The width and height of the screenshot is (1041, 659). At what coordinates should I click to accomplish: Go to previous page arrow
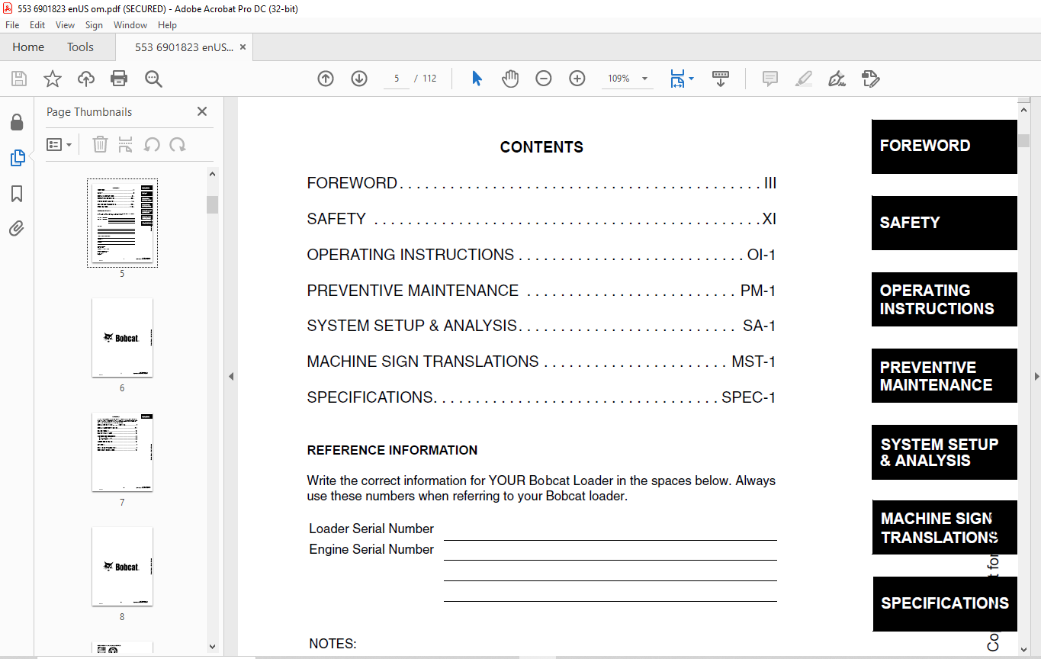326,79
